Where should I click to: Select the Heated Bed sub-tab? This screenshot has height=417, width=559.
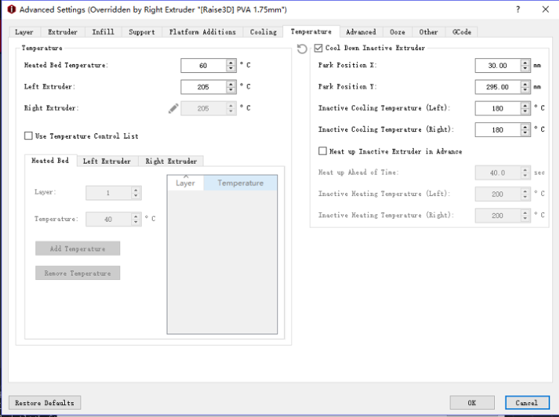[50, 161]
